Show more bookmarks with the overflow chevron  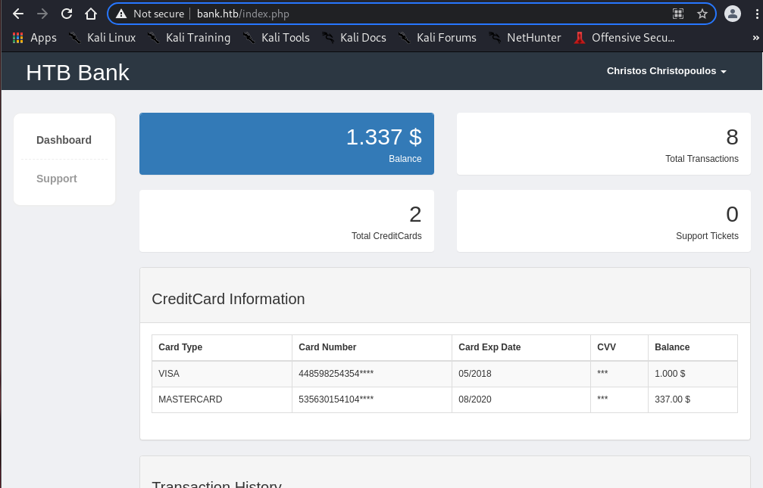point(755,38)
